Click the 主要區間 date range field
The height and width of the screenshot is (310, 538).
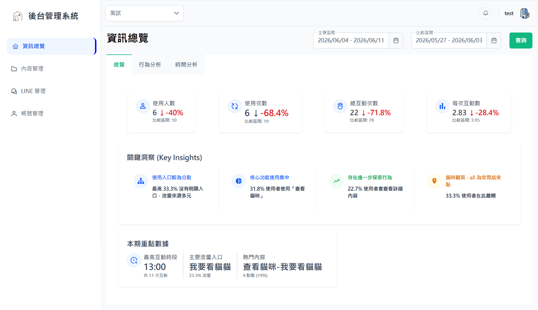351,40
